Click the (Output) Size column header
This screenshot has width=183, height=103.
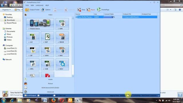coord(149,14)
